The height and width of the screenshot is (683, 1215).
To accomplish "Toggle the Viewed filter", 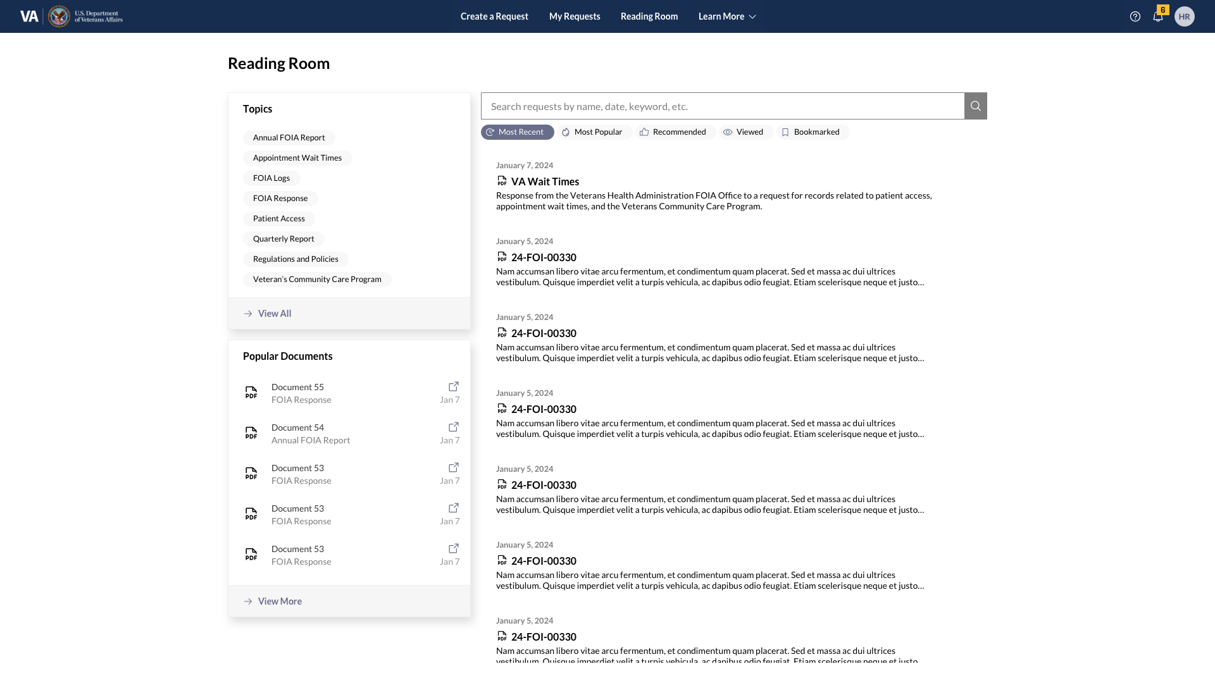I will pyautogui.click(x=745, y=132).
